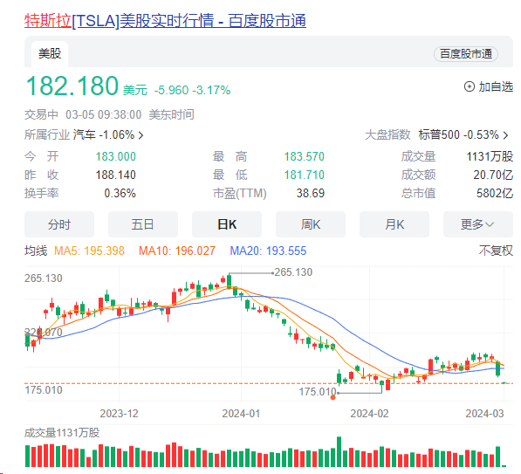The image size is (521, 474).
Task: Click the 最高 value 183.570
Action: coord(305,156)
